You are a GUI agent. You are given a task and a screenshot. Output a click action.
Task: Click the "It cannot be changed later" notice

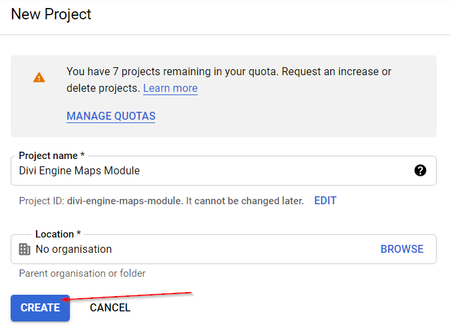pos(244,201)
